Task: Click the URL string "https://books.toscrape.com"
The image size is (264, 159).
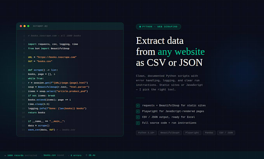Action: point(57,57)
